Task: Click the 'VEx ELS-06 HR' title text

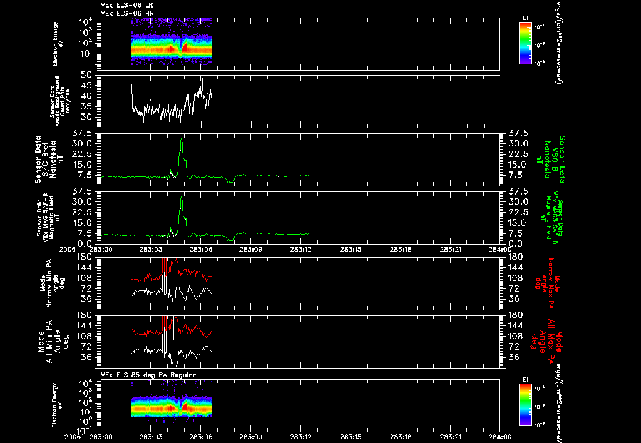Action: 126,13
